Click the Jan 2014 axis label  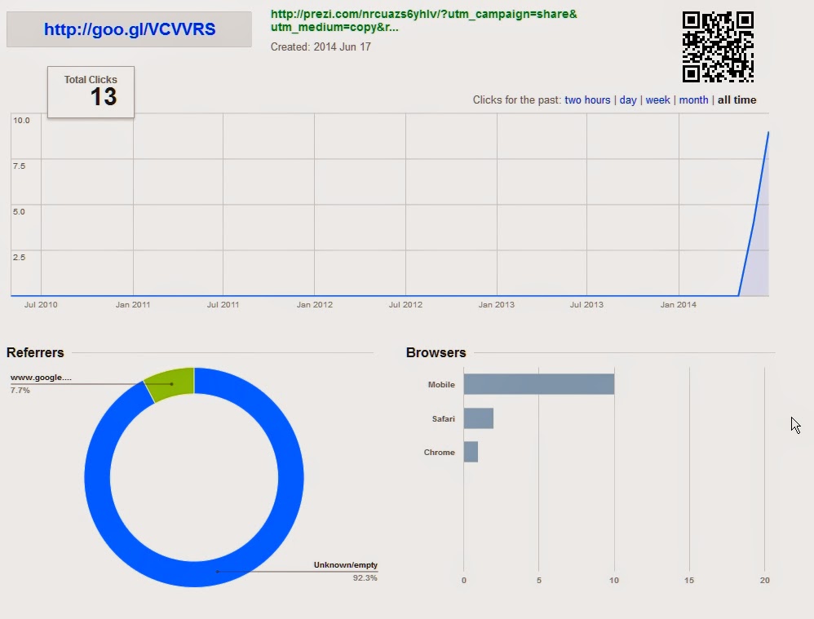coord(678,305)
